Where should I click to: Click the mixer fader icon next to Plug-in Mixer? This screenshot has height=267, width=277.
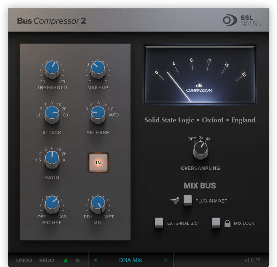[175, 201]
